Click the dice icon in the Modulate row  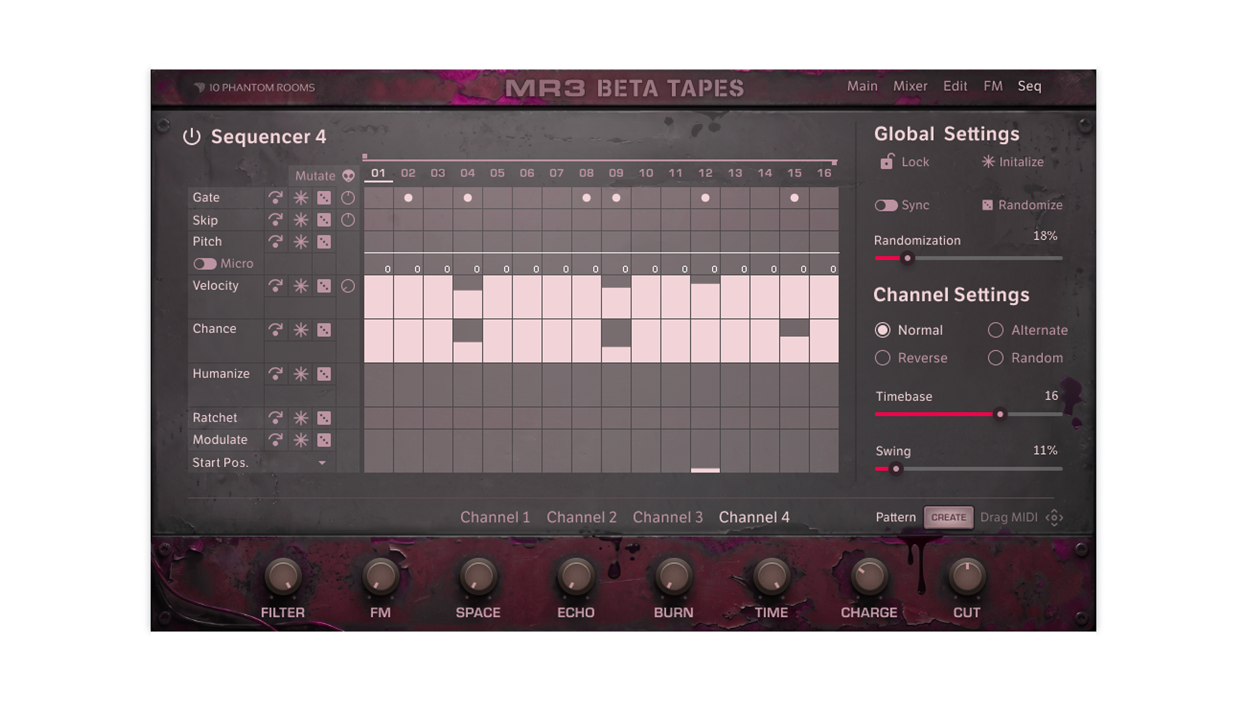pyautogui.click(x=324, y=440)
